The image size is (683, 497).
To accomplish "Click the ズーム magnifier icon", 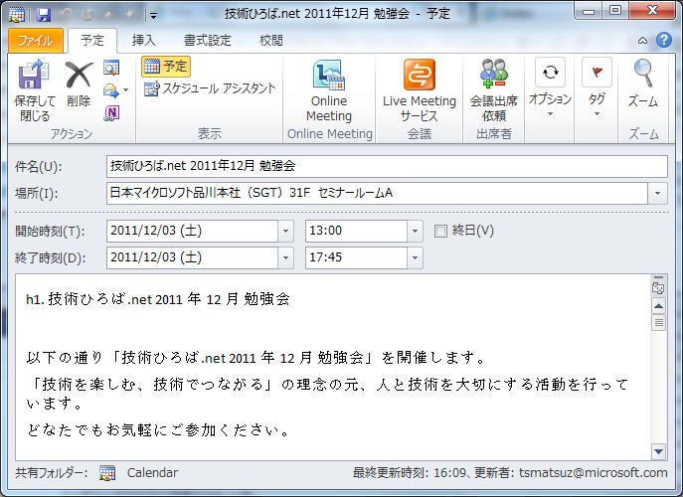I will point(643,74).
